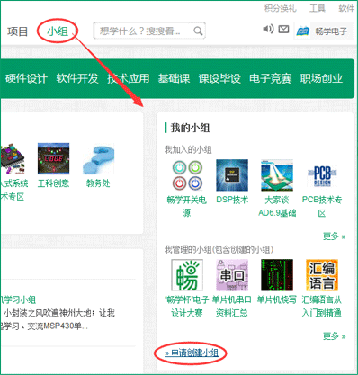Click 更多 under 我加入的小组

[x=334, y=237]
